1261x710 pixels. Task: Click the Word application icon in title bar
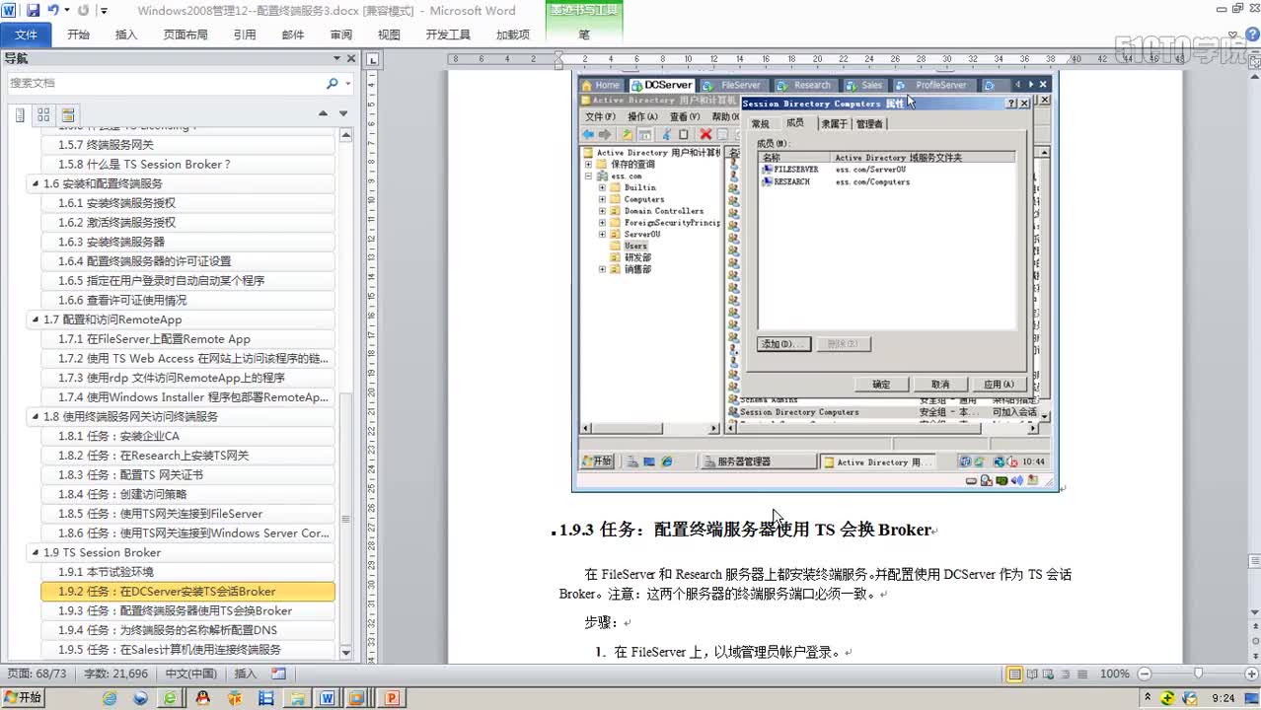point(11,11)
